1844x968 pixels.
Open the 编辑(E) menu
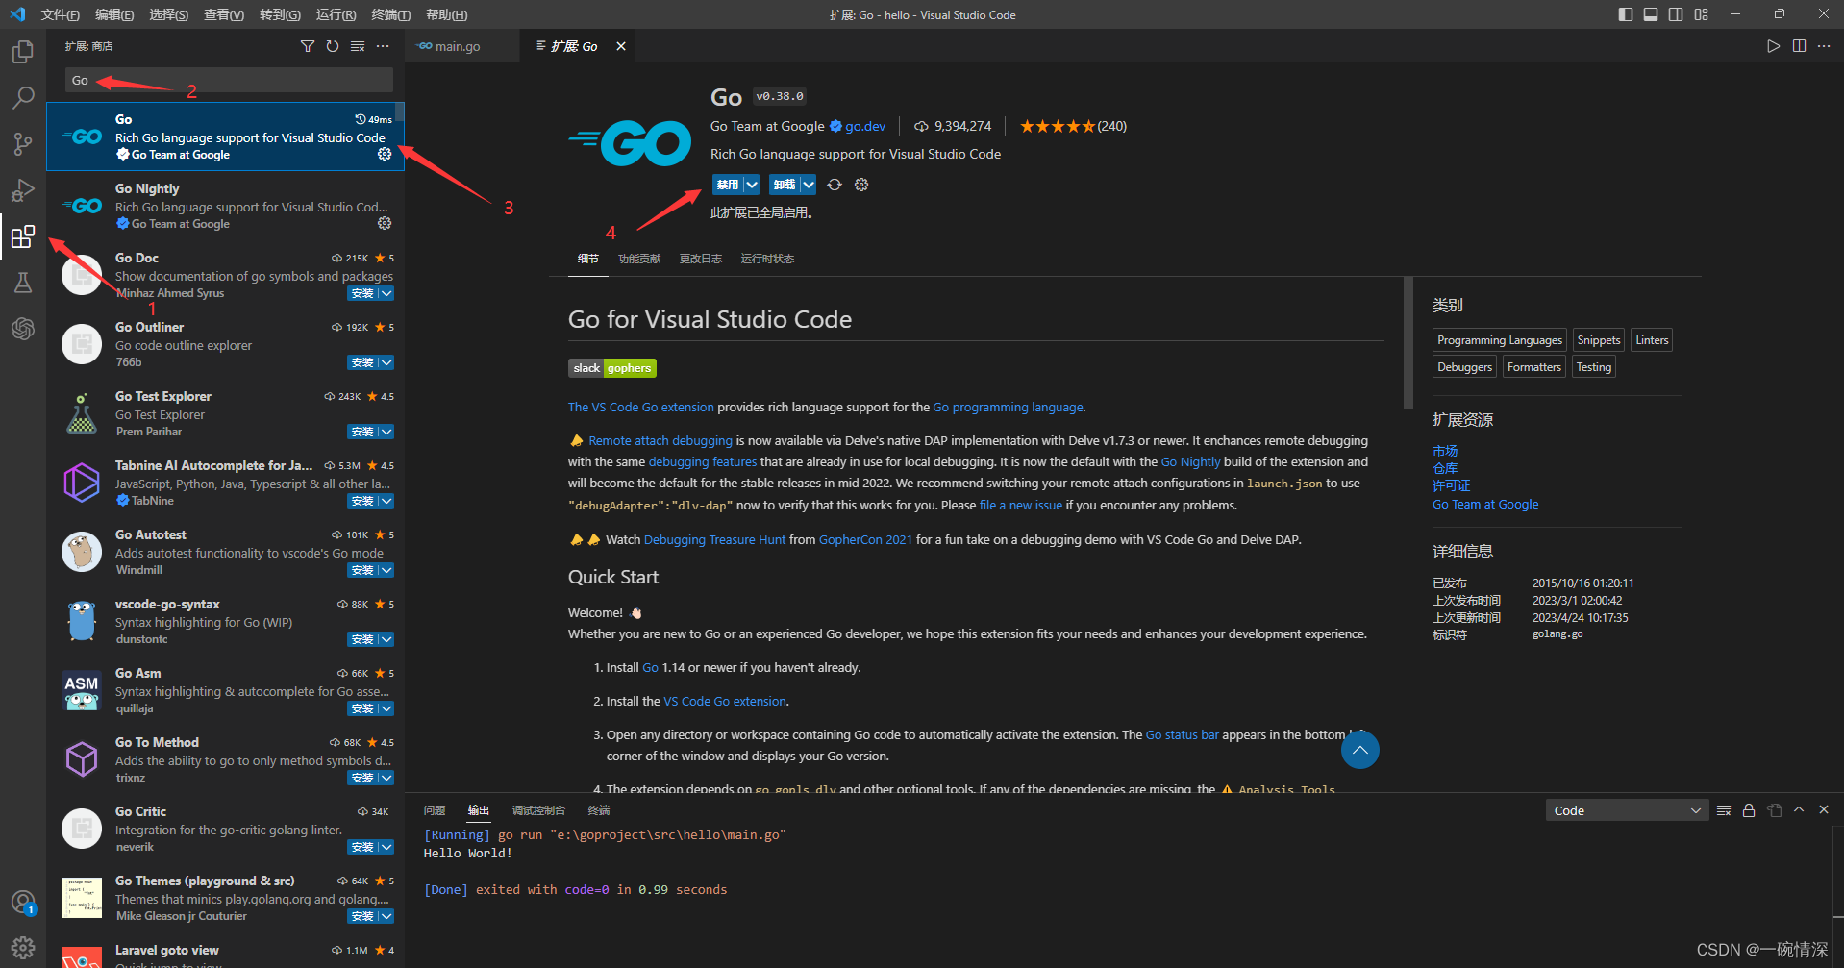click(x=114, y=14)
